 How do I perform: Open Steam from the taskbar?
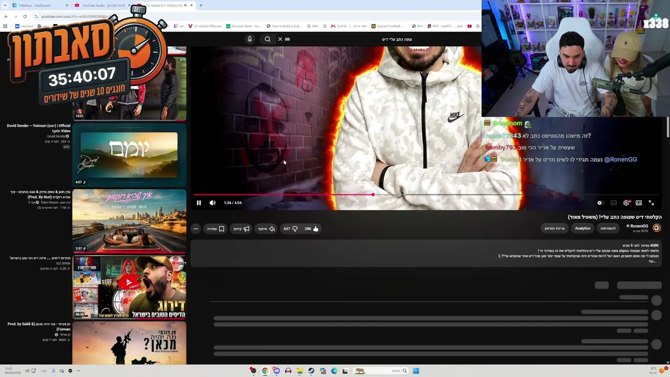click(x=311, y=371)
